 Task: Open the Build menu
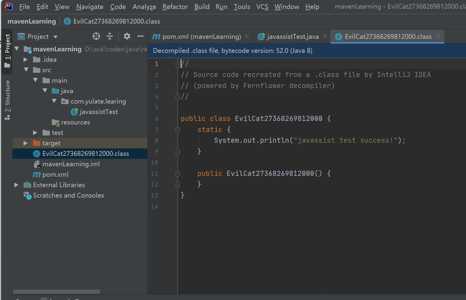coord(202,7)
